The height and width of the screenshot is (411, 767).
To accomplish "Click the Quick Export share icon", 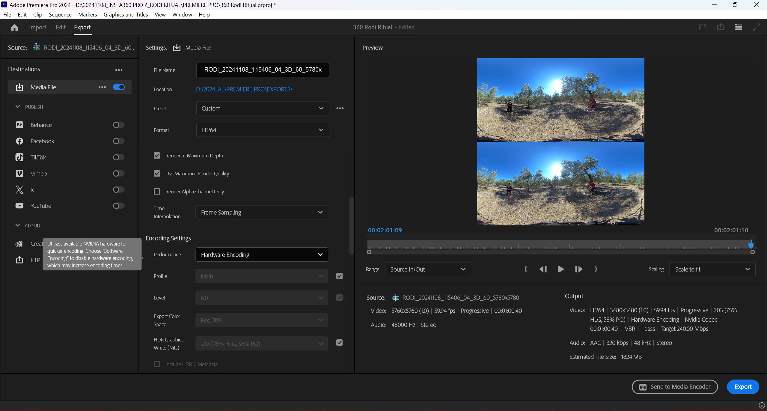I will click(721, 27).
